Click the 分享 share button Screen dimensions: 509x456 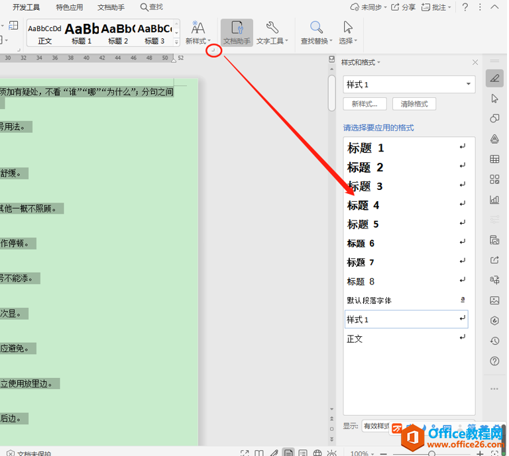coord(403,7)
